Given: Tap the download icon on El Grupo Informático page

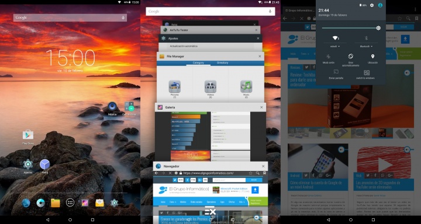Looking at the screenshot, I should [405, 39].
